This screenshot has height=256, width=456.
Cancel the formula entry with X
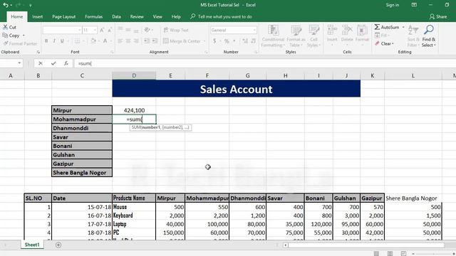click(x=41, y=63)
